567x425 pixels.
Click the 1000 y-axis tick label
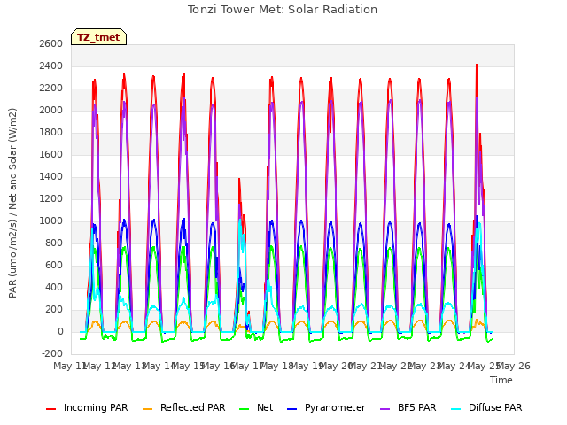tap(51, 220)
